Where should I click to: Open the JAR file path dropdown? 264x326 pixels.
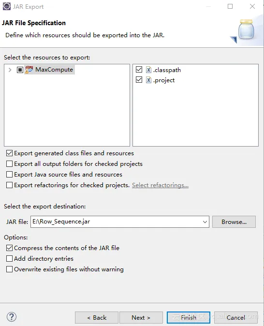click(205, 222)
